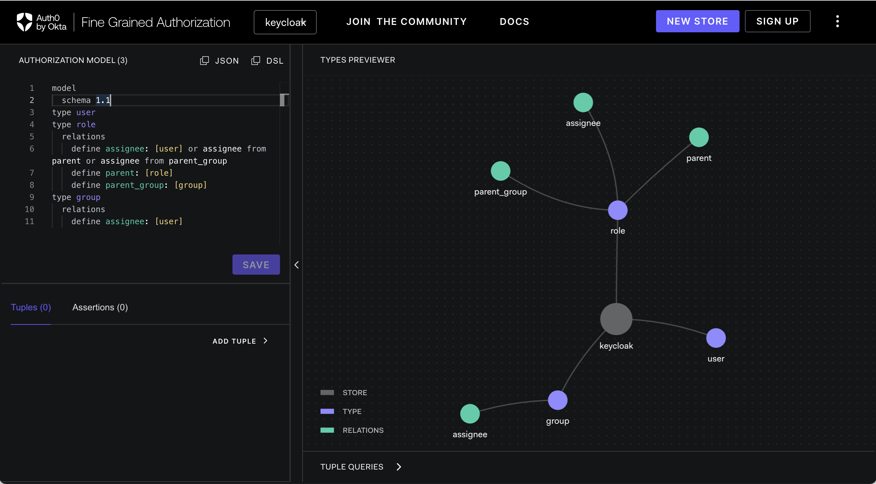
Task: Click the parent_group relation node
Action: 500,171
